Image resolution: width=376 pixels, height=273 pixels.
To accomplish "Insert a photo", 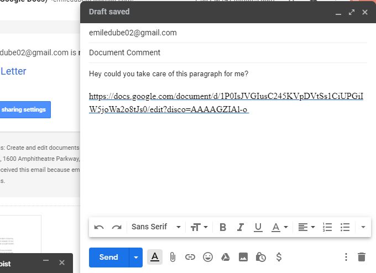I will (243, 257).
